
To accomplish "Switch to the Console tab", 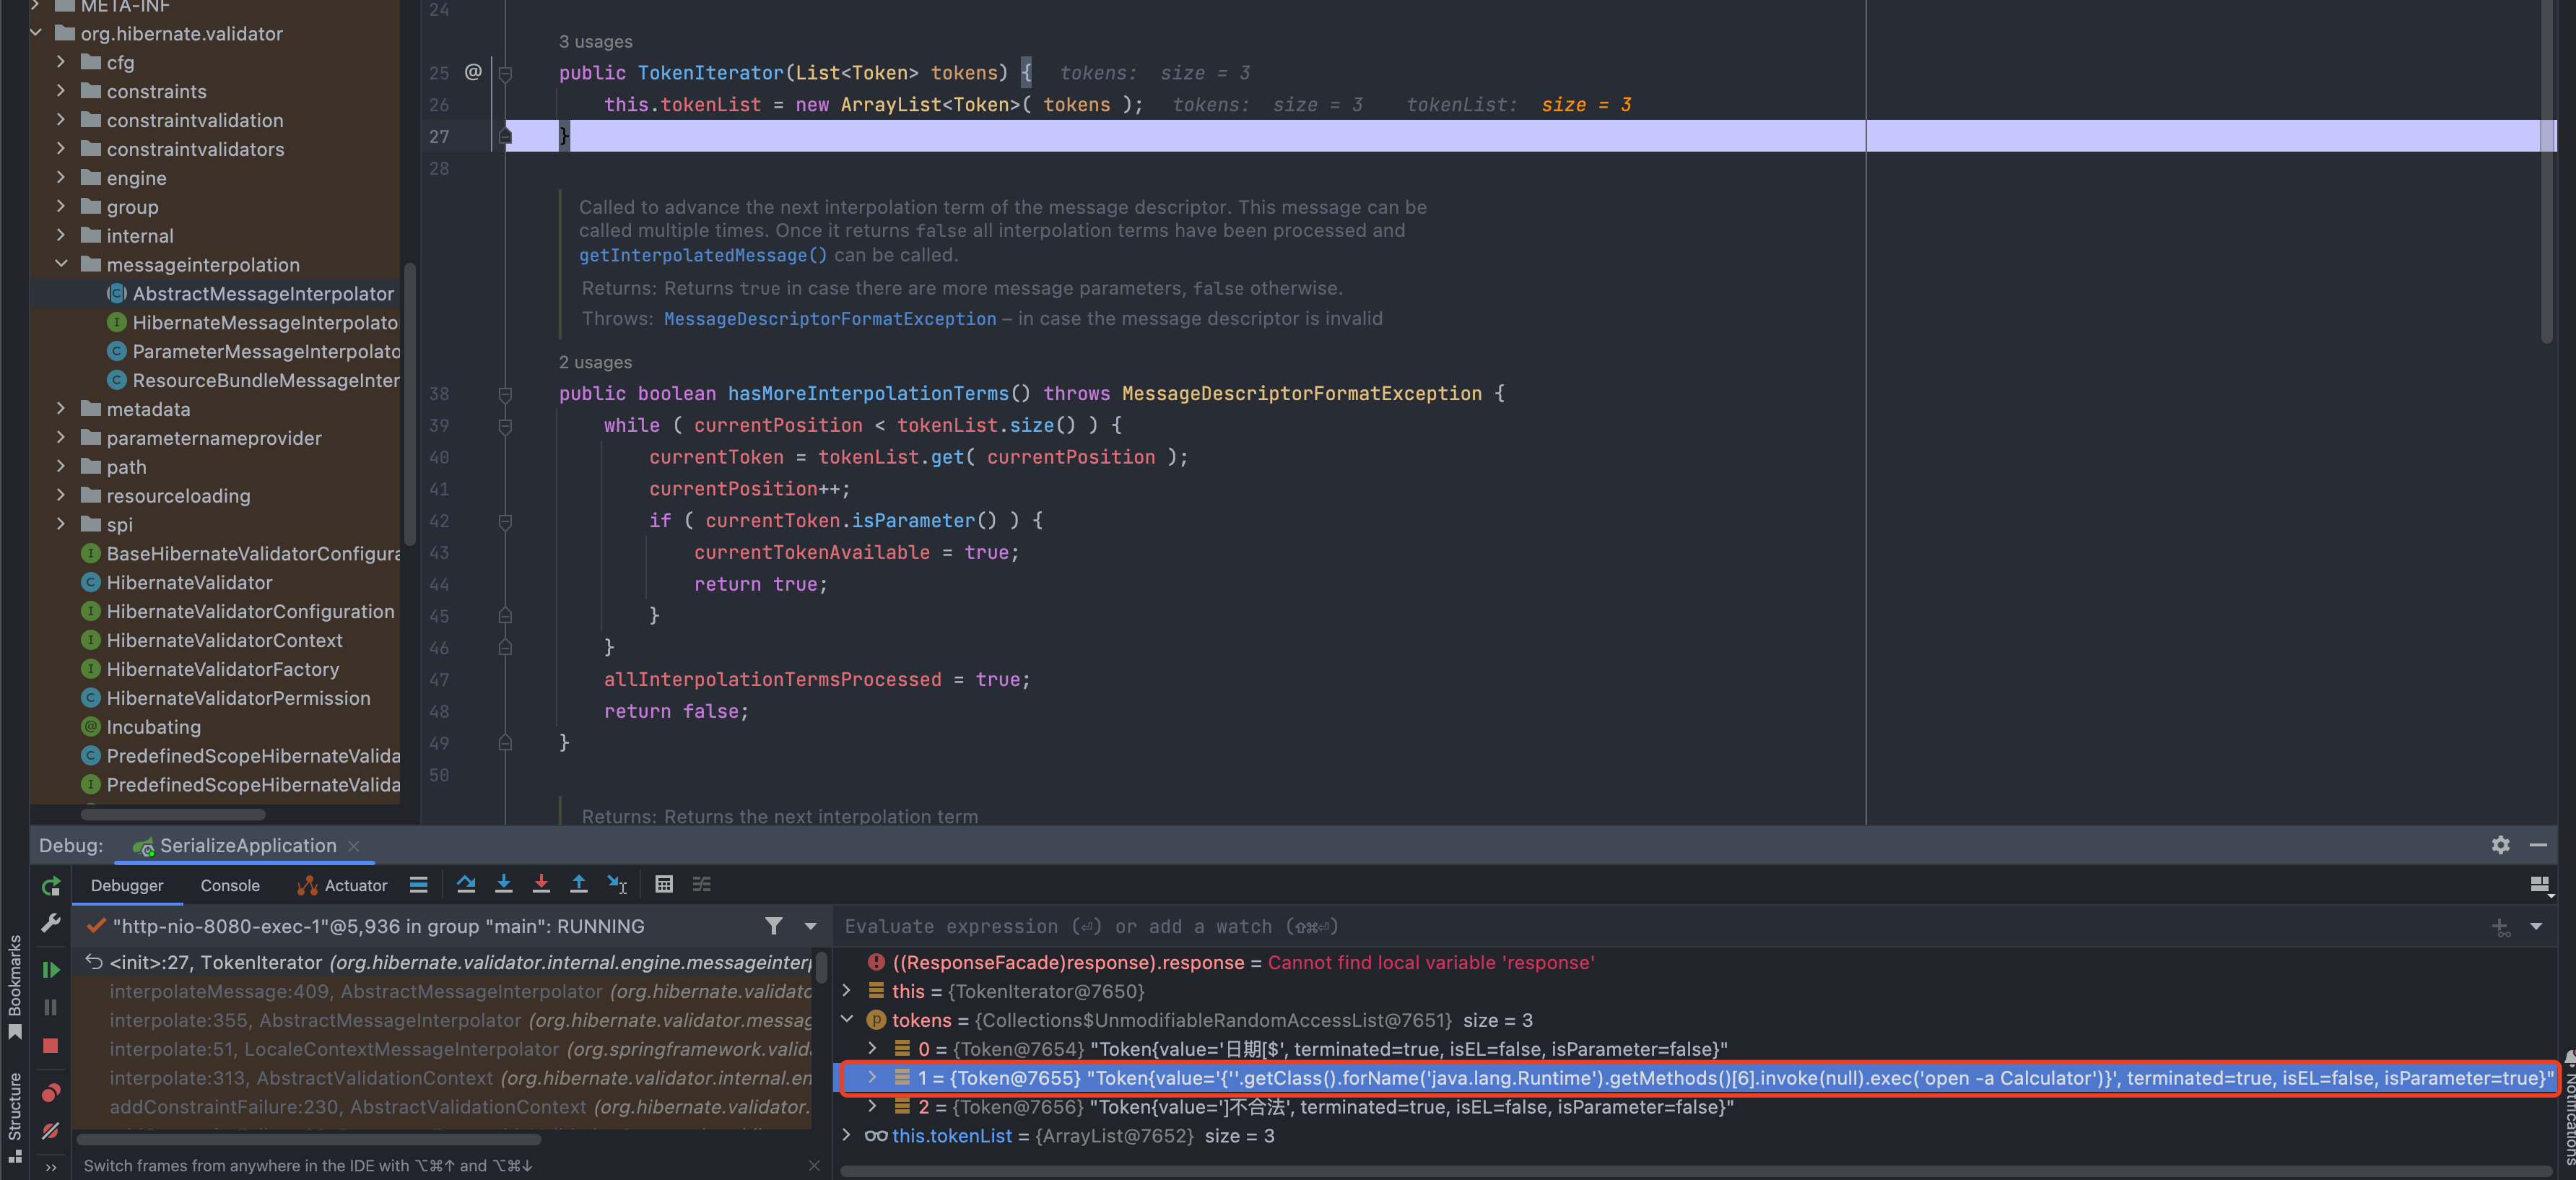I will click(230, 886).
